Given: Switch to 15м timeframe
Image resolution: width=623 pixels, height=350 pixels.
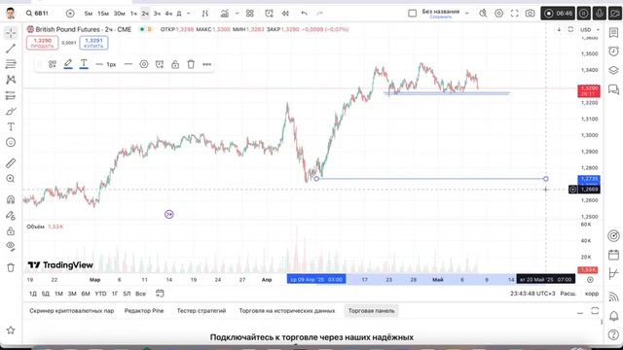Looking at the screenshot, I should tap(103, 14).
